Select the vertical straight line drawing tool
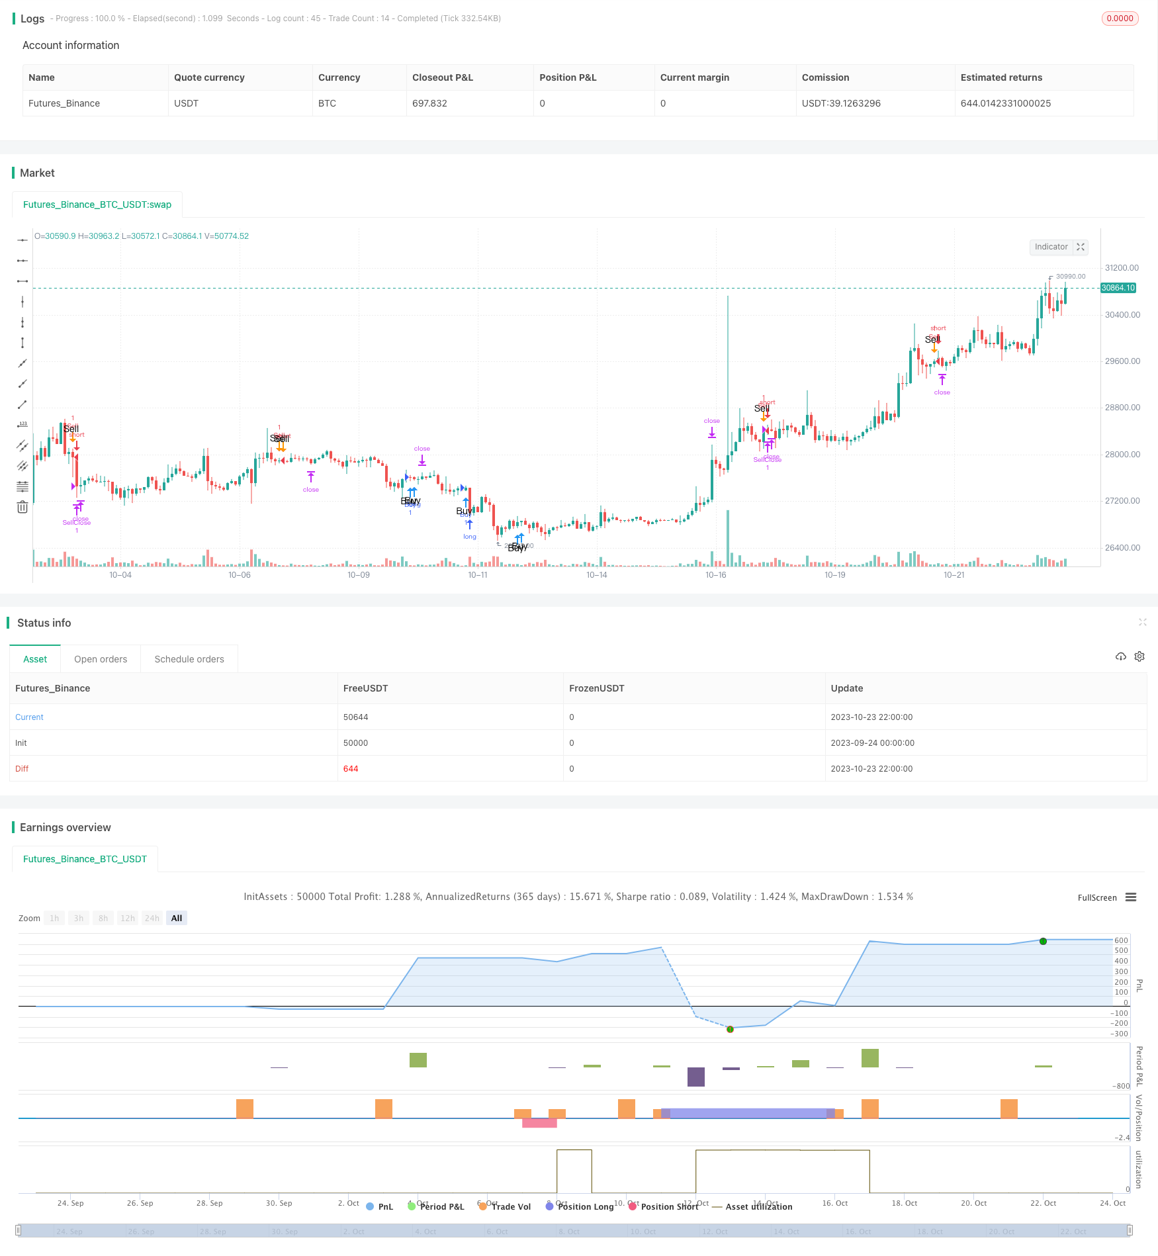The width and height of the screenshot is (1158, 1256). point(22,302)
